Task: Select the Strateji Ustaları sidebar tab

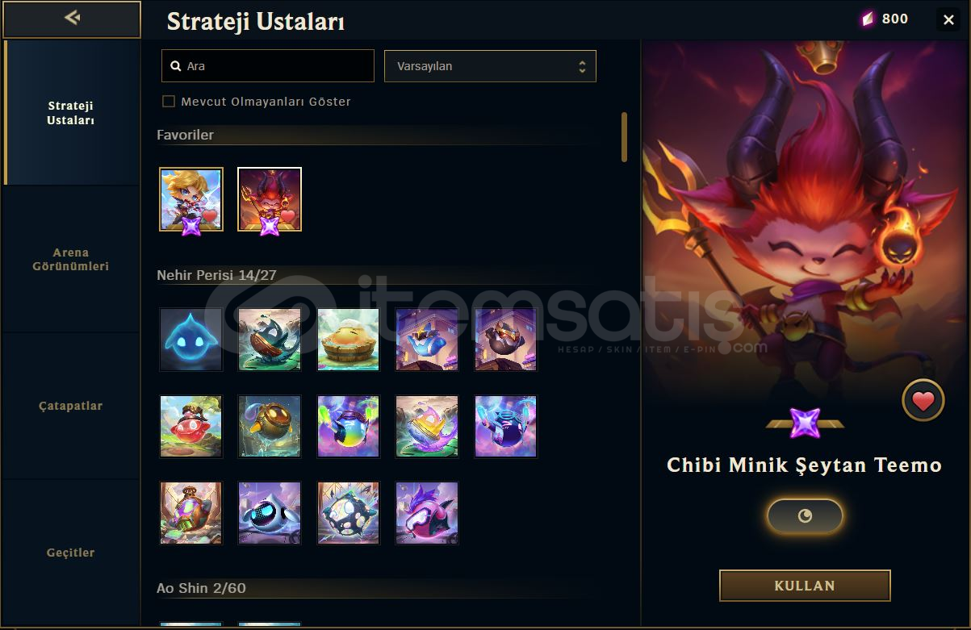Action: (70, 113)
